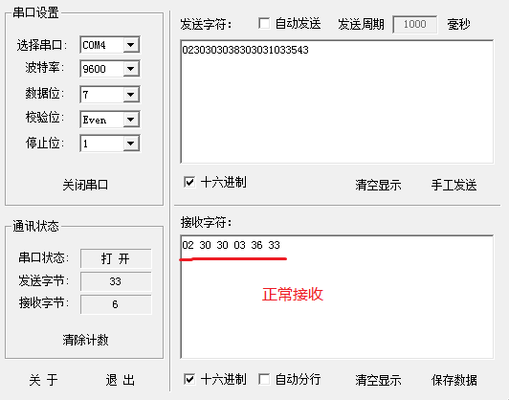Toggle the receive-area 十六进制 checkbox
Viewport: 509px width, 400px height.
(189, 379)
